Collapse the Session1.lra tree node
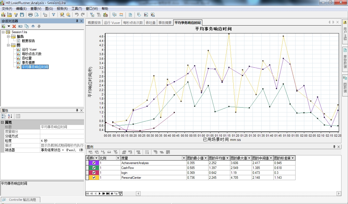The image size is (348, 204). coord(3,32)
